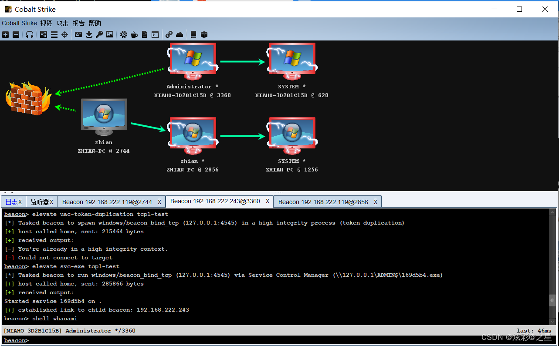
Task: Select the SYSTEM NIAHO-3D2B1C15B @ 620 node
Action: 292,62
